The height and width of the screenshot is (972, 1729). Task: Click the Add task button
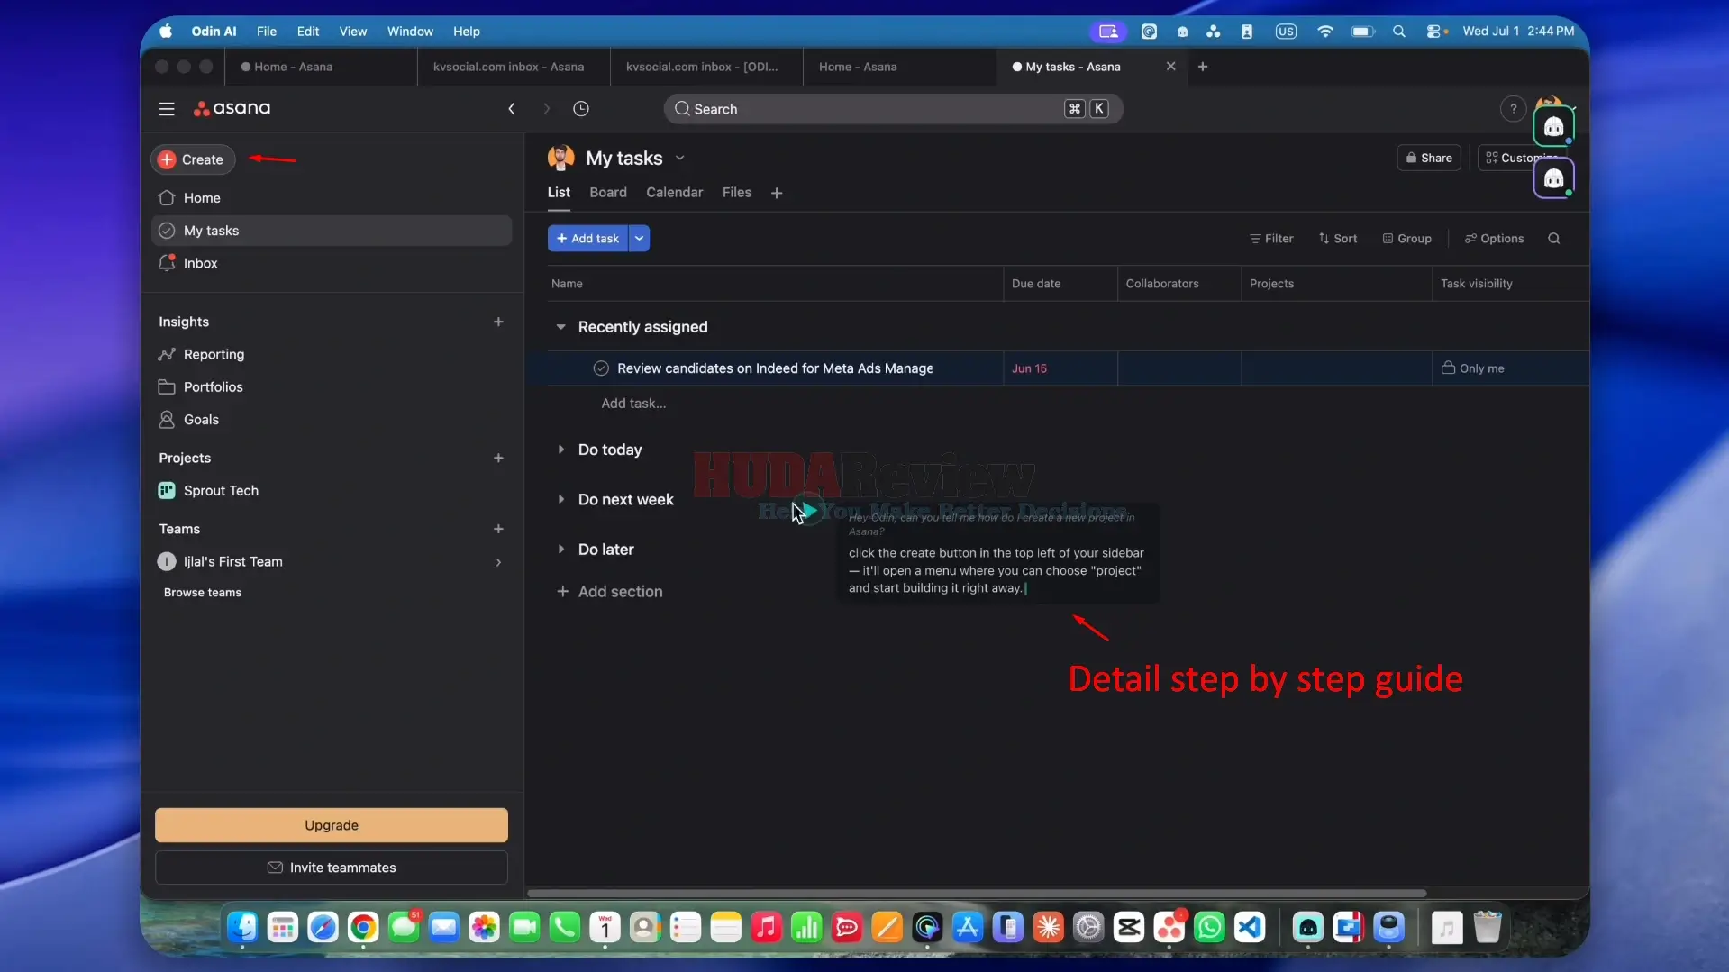pyautogui.click(x=587, y=239)
